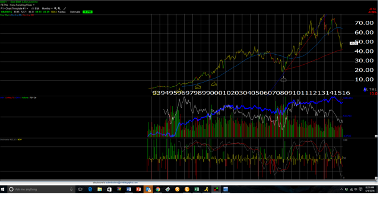Screen dimensions: 380x214
Task: Click the Price Chart legend label
Action: [5, 15]
